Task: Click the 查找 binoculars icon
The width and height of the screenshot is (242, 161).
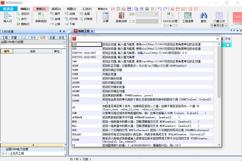Action: pos(204,17)
